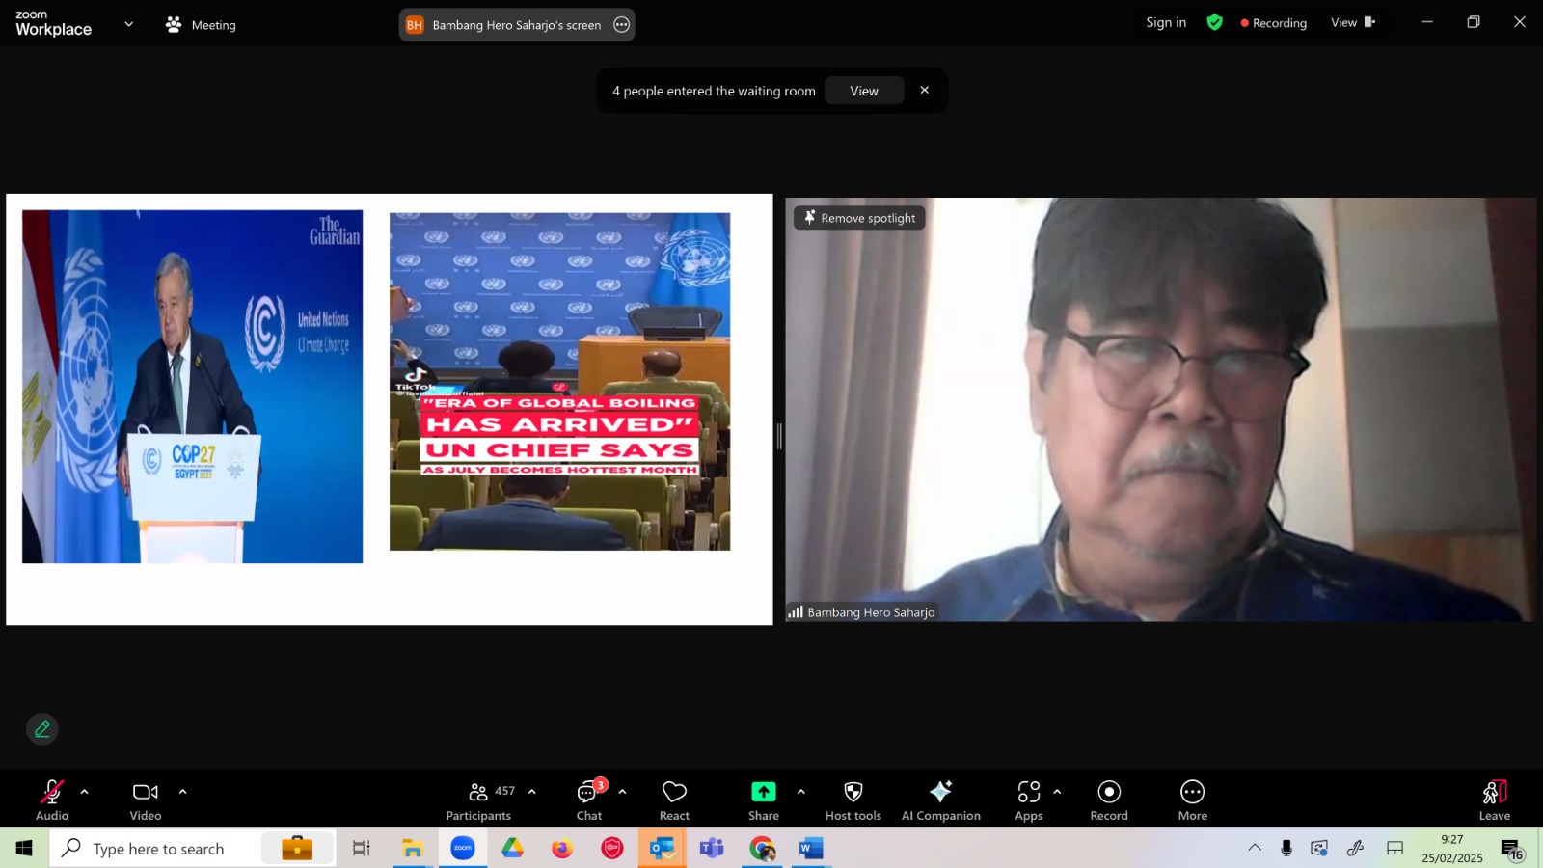1543x868 pixels.
Task: Expand the video options arrow
Action: click(182, 792)
